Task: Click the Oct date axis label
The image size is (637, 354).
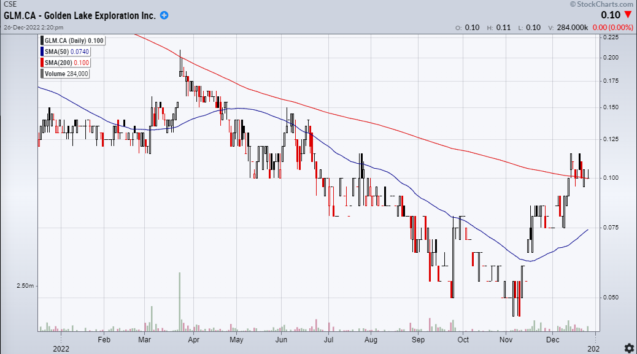Action: coord(463,340)
